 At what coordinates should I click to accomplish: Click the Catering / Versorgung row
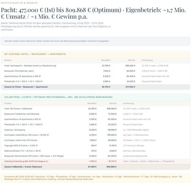[x=96, y=130]
